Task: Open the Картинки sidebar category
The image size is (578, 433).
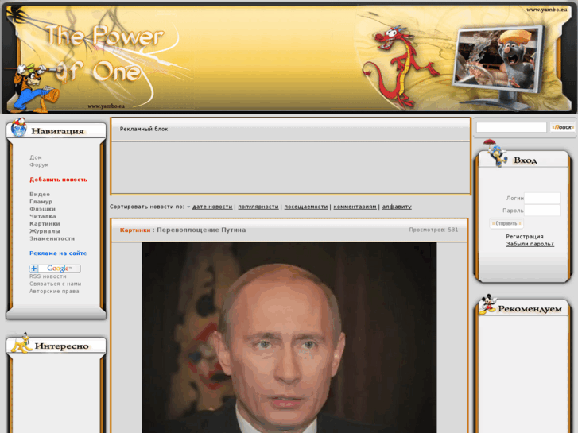Action: click(45, 224)
